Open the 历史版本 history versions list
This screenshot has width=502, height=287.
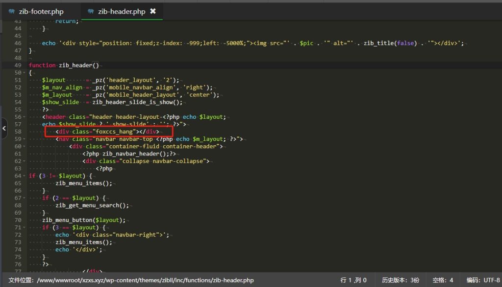(401, 280)
